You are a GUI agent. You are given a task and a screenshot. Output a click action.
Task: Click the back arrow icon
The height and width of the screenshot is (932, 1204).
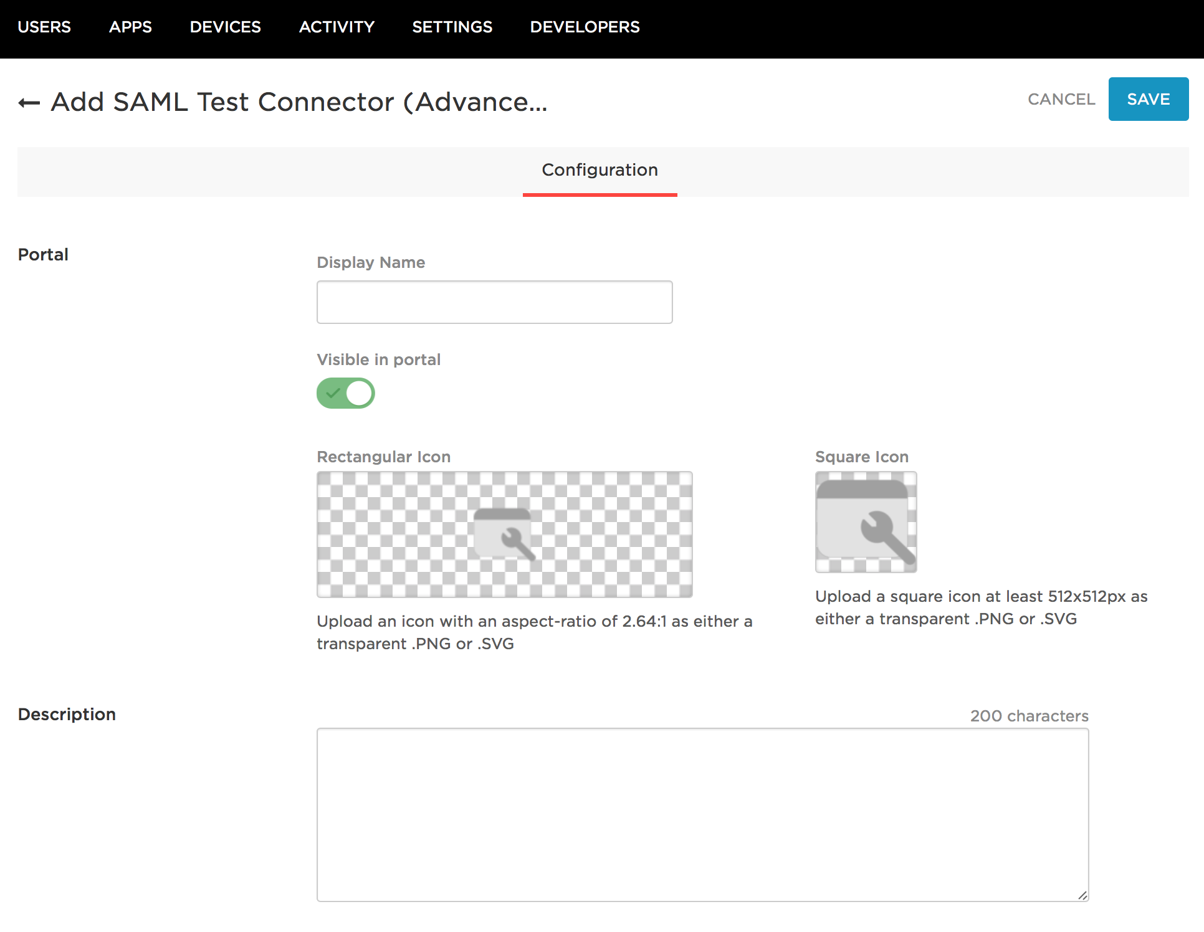point(29,103)
